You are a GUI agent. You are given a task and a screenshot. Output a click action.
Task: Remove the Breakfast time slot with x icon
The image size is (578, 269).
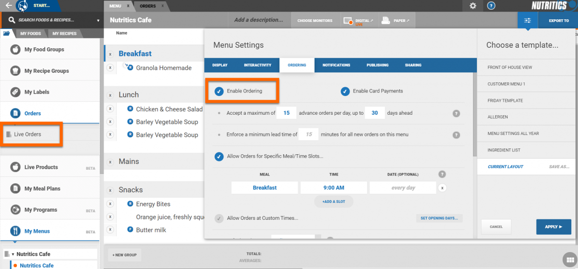pyautogui.click(x=442, y=188)
